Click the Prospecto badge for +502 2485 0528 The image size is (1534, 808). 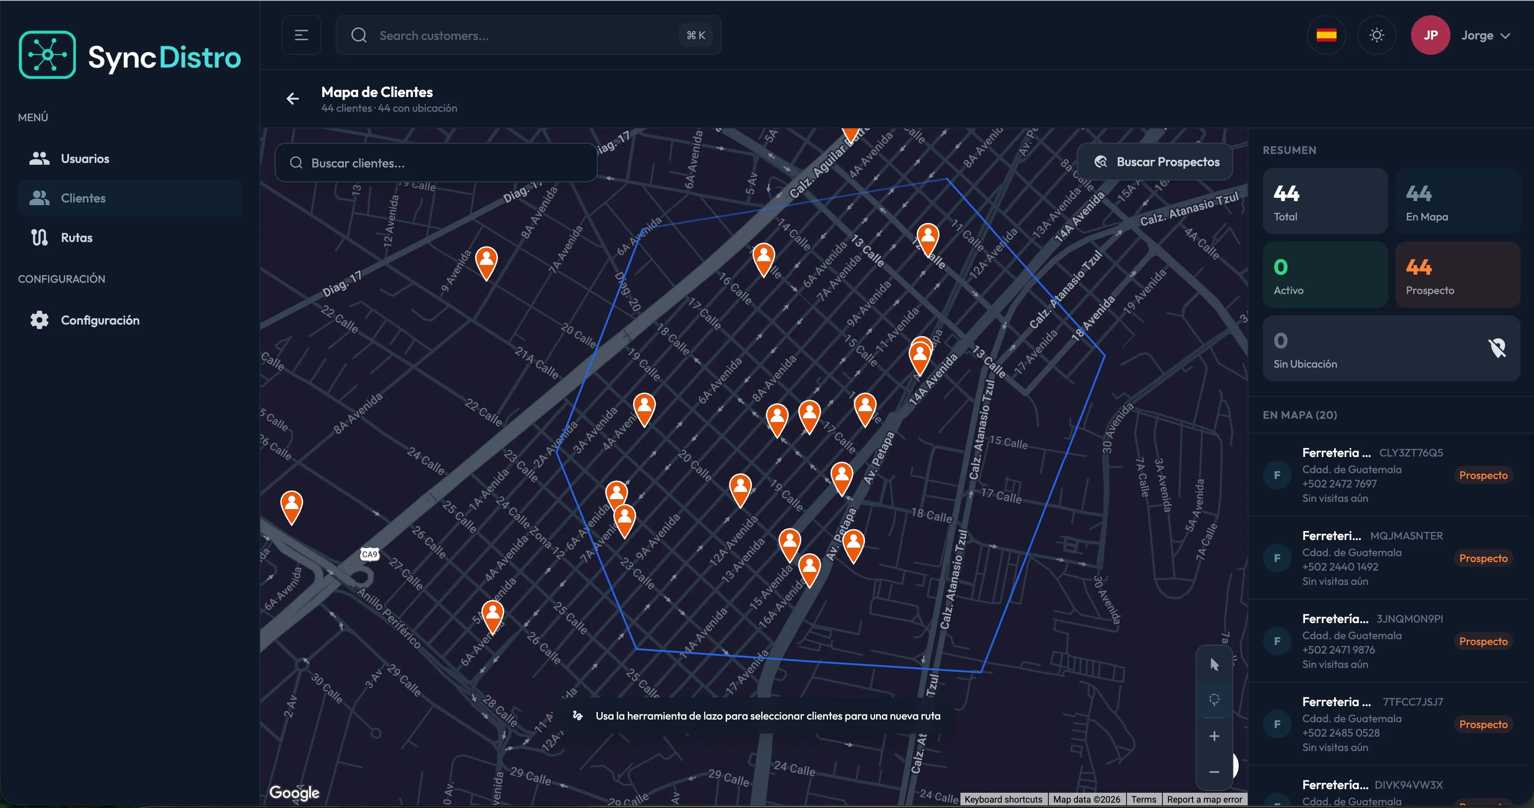tap(1483, 724)
